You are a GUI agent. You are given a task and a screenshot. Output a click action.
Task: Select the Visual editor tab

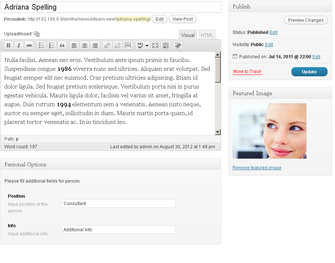pyautogui.click(x=188, y=35)
